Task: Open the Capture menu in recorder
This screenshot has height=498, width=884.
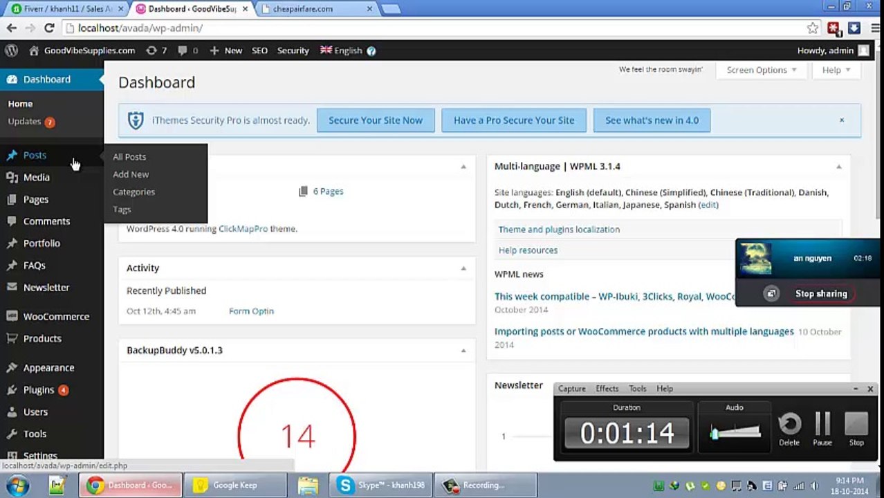Action: point(572,389)
